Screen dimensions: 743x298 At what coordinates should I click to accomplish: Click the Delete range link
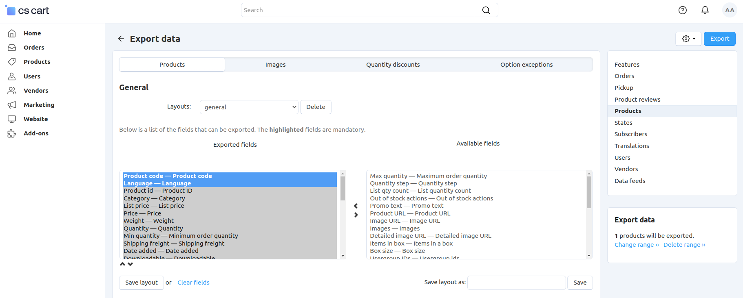click(x=685, y=245)
